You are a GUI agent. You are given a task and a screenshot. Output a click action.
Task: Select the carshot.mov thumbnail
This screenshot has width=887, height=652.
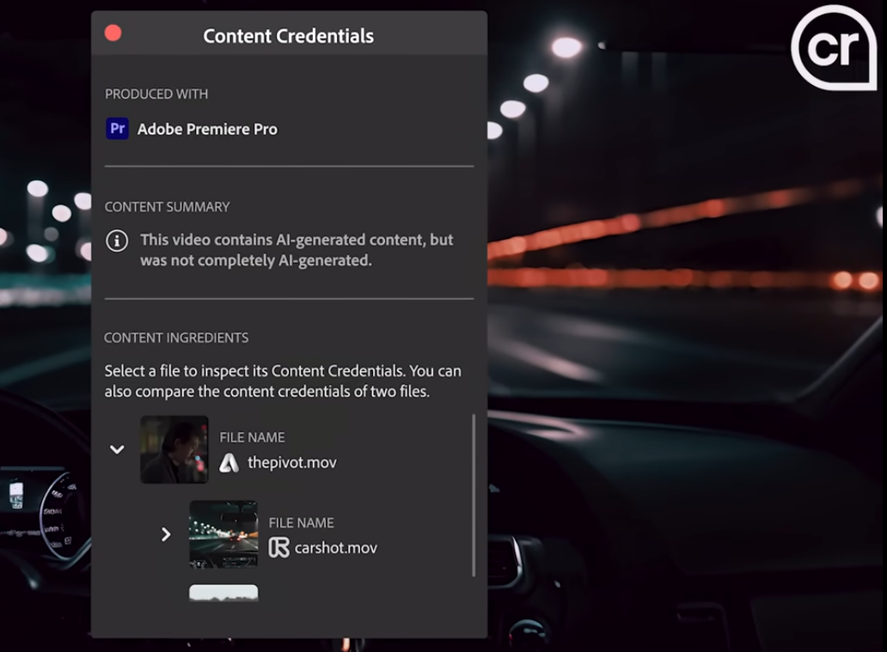pos(223,534)
